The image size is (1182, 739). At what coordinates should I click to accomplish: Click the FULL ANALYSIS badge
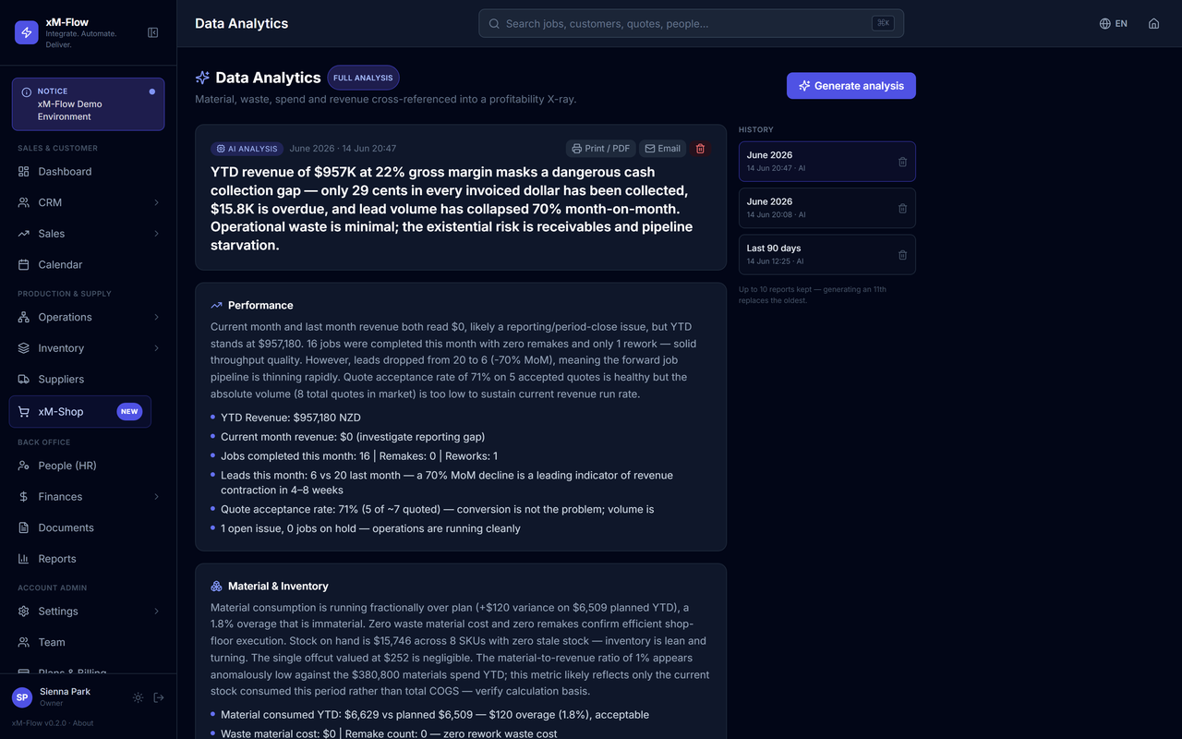[x=363, y=78]
